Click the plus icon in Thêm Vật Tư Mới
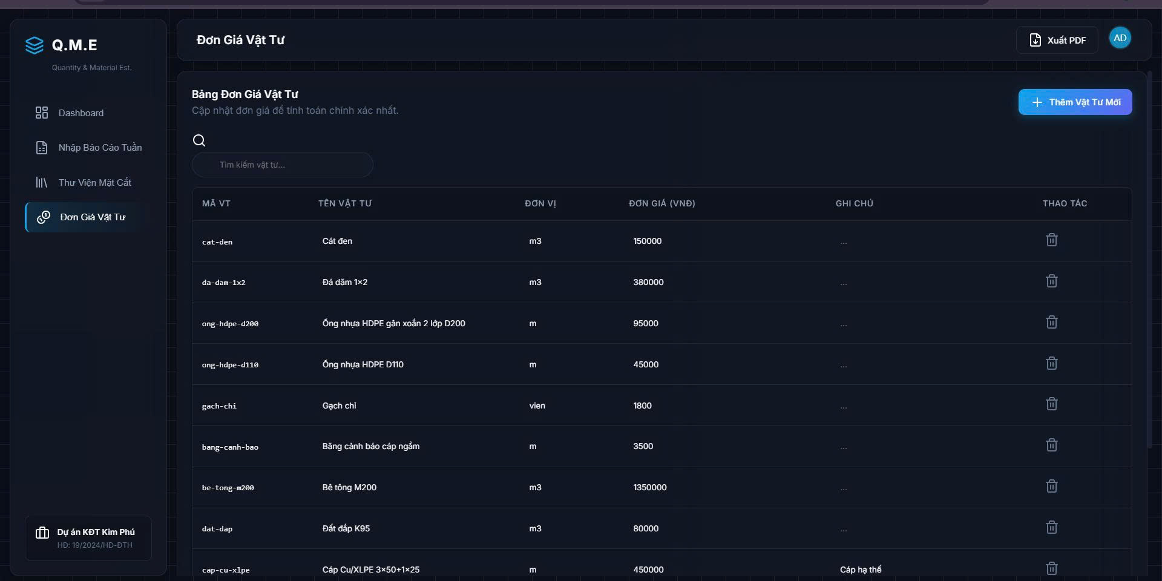Image resolution: width=1162 pixels, height=581 pixels. pos(1037,102)
